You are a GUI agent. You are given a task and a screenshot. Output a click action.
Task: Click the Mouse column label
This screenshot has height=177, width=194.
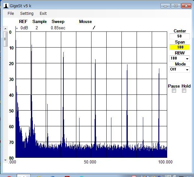pyautogui.click(x=85, y=22)
